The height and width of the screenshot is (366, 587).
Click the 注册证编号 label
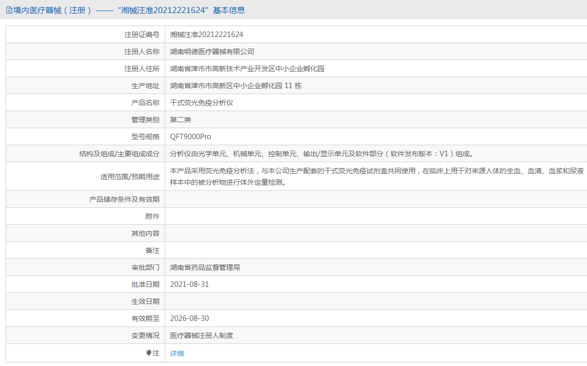click(x=142, y=35)
